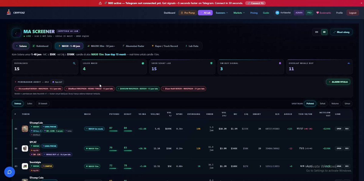Click the whale icon on Overlap Whale Buy card
Screen dimensions: 364x181
tap(349, 63)
